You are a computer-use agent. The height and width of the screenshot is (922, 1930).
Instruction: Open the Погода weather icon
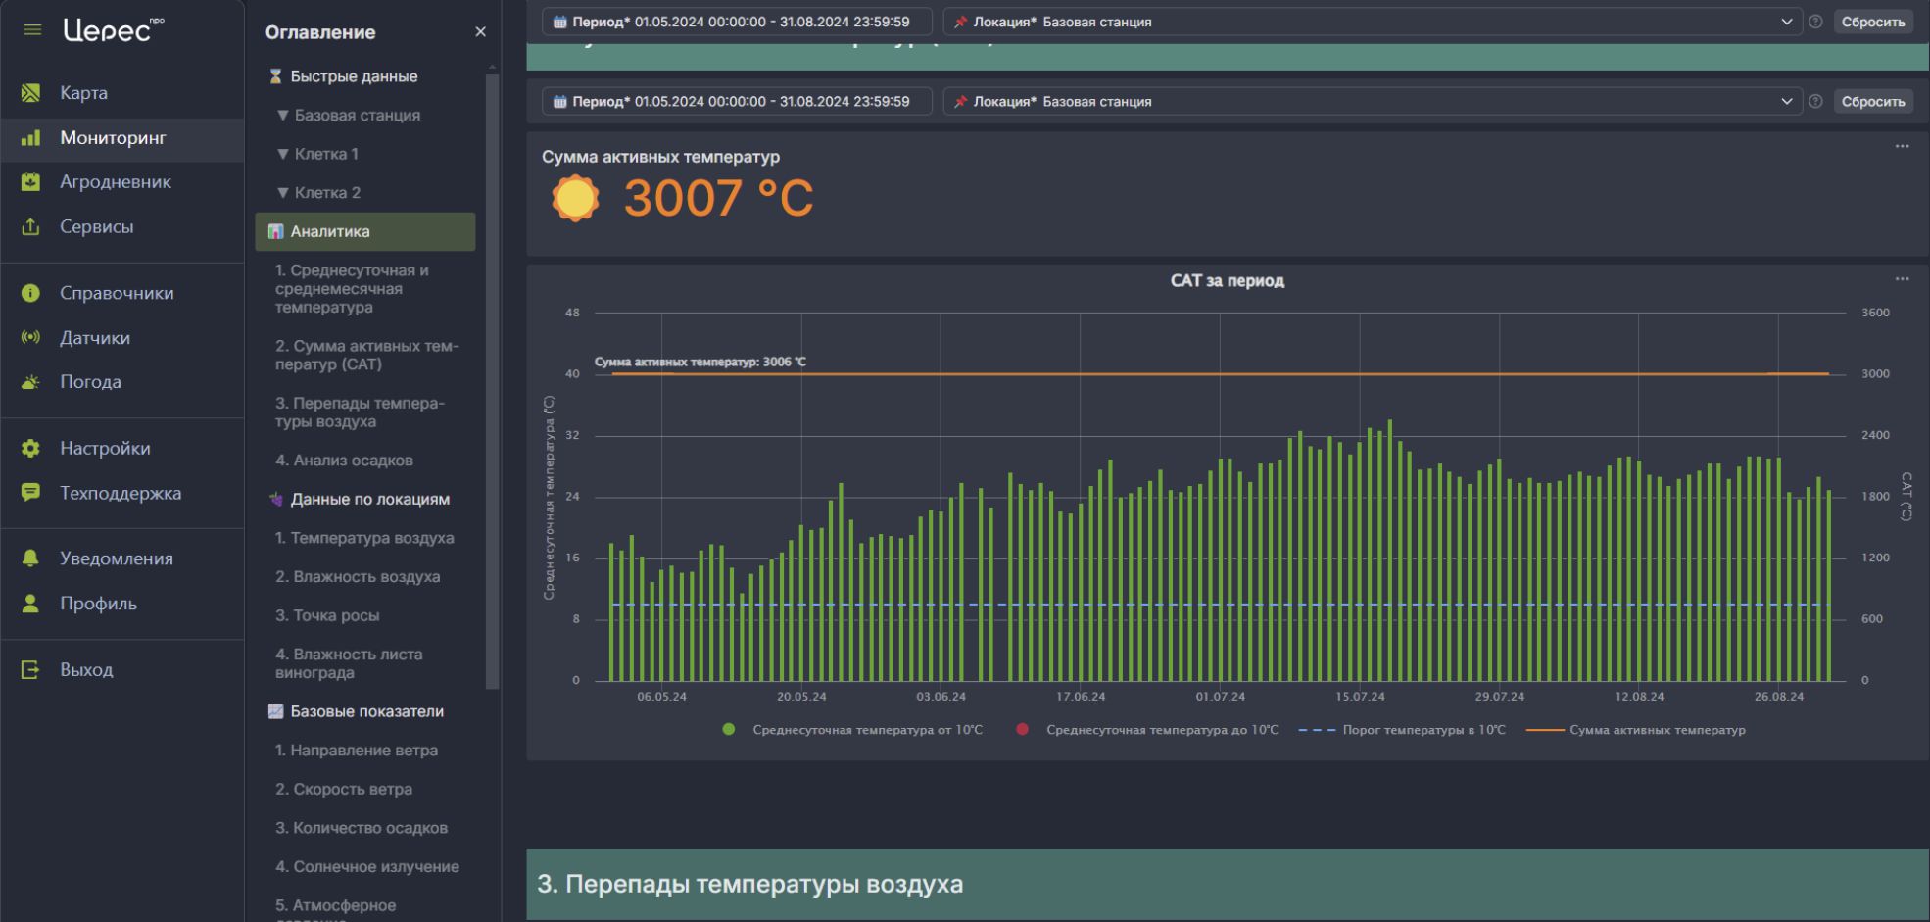point(31,382)
